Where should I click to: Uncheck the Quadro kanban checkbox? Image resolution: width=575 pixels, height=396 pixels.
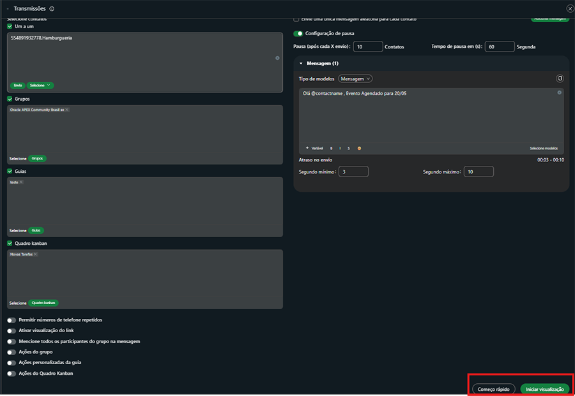coord(10,243)
